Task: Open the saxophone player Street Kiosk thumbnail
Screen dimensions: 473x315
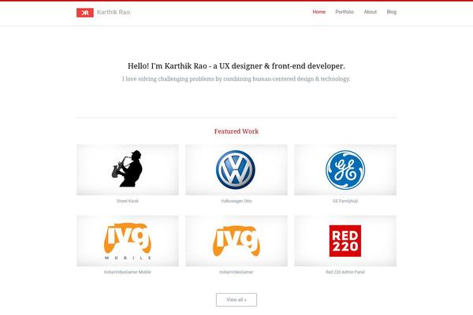Action: [128, 170]
